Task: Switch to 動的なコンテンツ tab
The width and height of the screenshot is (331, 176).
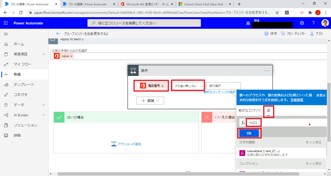Action: [250, 111]
